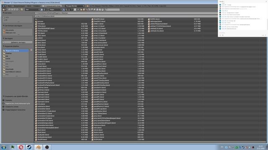
Task: Enable Сжимать checkbox
Action: (x=3, y=100)
